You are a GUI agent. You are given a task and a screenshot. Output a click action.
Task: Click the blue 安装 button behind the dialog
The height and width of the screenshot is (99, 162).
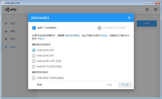pyautogui.click(x=147, y=23)
